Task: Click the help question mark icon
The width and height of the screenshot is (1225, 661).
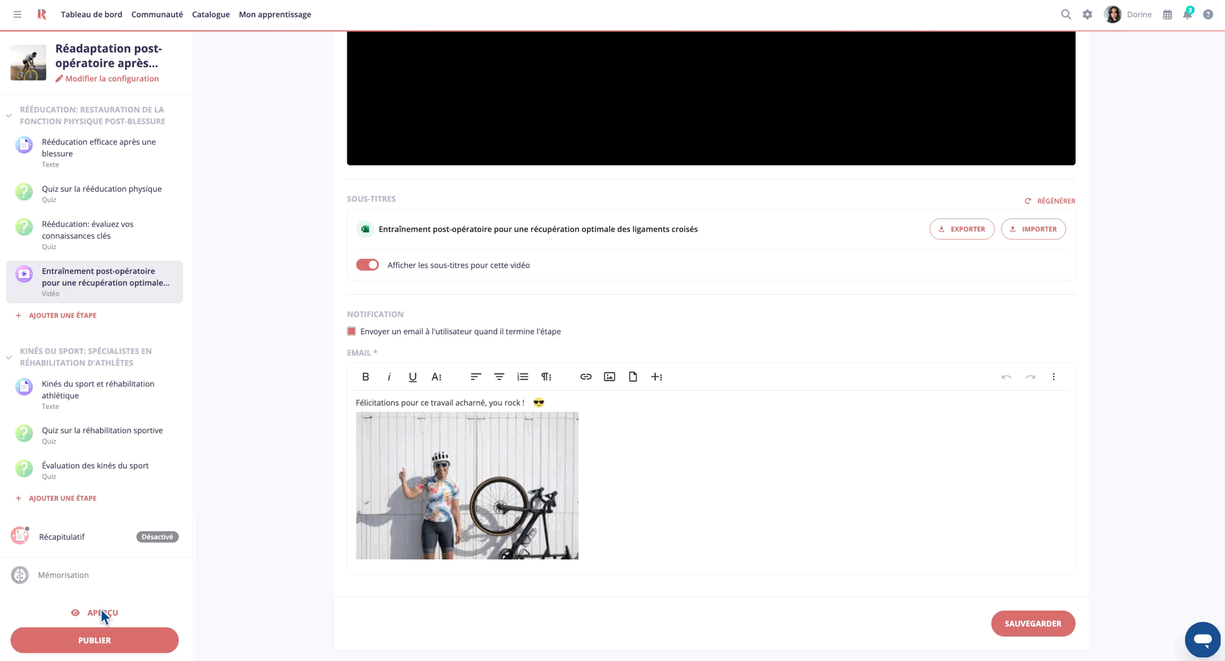Action: 1208,14
